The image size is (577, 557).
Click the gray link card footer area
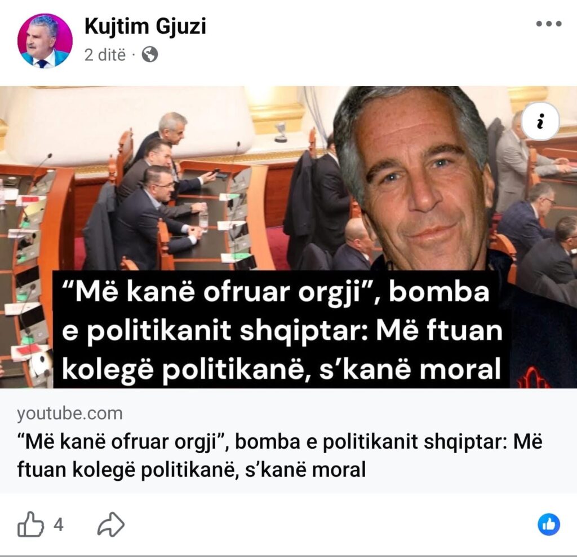[288, 441]
